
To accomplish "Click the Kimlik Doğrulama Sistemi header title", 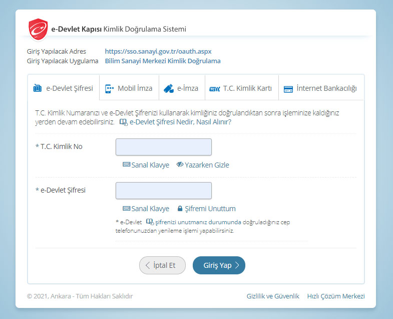I will point(145,29).
